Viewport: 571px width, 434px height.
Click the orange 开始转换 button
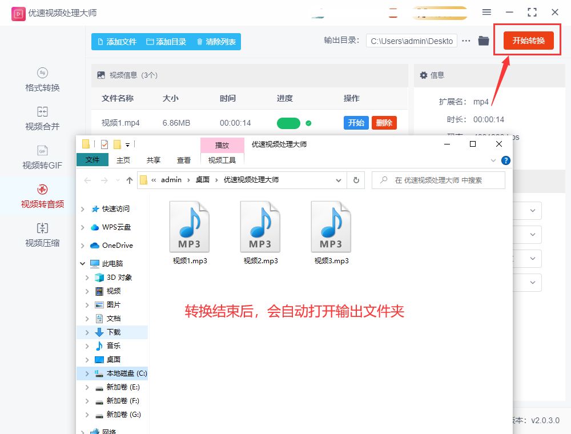coord(528,41)
